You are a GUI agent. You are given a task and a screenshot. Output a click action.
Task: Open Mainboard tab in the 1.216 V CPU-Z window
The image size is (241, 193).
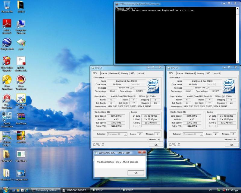pos(190,73)
